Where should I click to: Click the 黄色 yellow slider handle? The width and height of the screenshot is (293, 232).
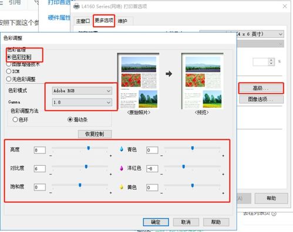tap(193, 185)
